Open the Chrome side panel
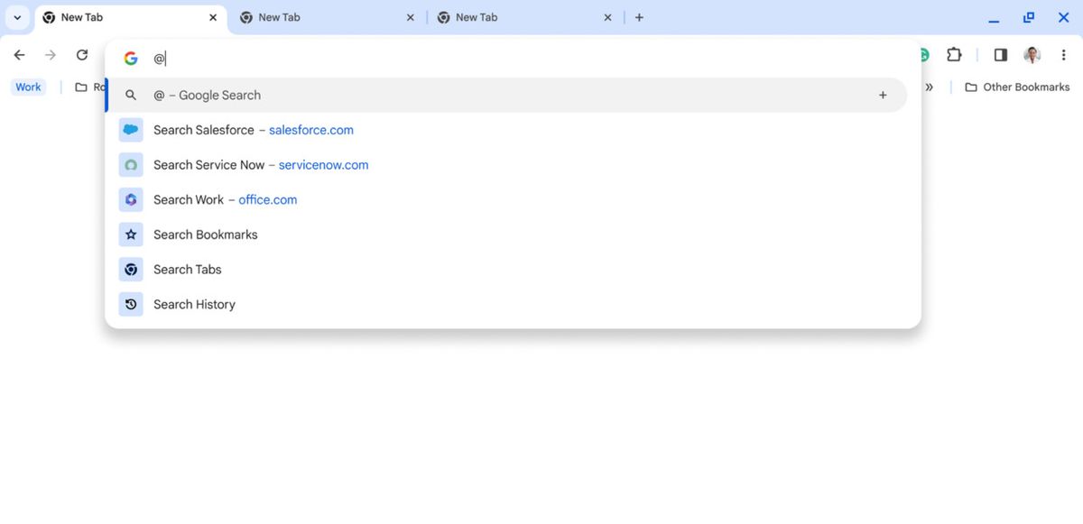Viewport: 1083px width, 524px height. coord(1000,54)
